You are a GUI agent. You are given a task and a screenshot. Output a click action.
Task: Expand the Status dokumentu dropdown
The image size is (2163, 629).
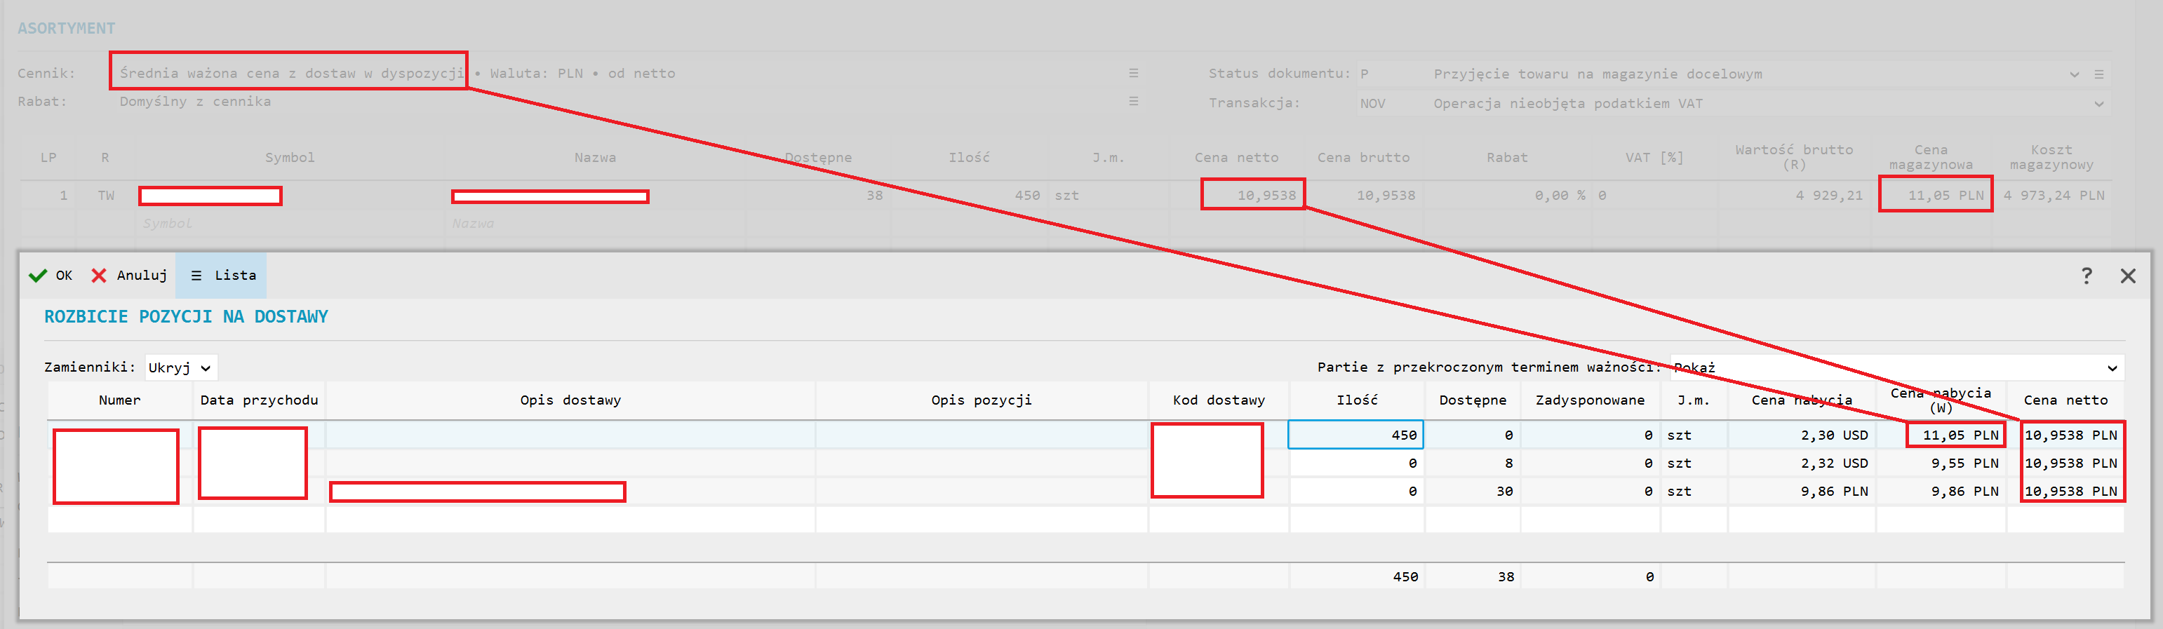click(2073, 75)
